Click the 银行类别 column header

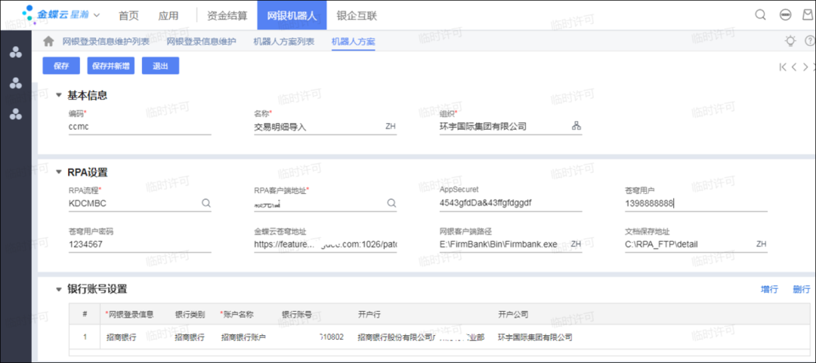(190, 315)
